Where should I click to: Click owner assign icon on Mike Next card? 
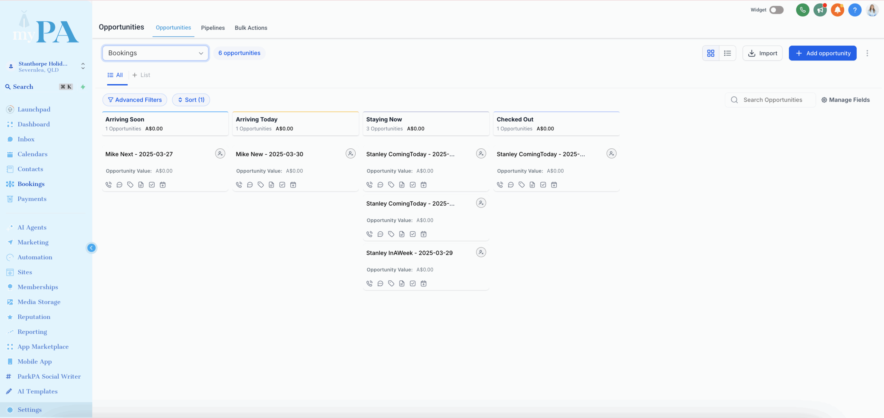coord(220,154)
